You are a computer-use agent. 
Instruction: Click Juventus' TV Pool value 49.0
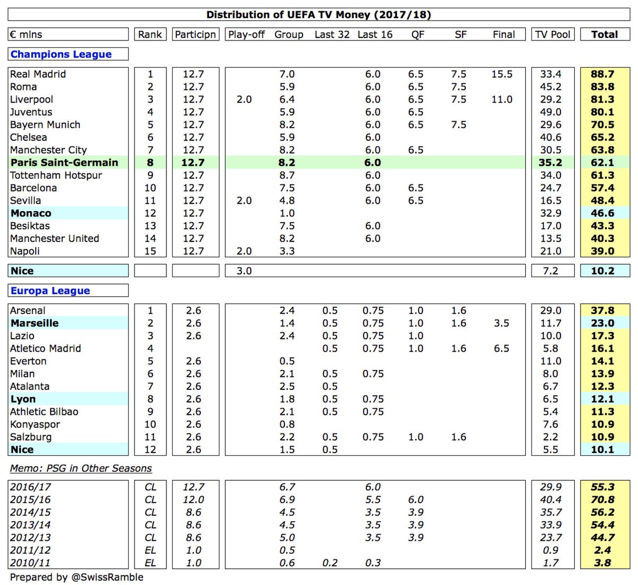(x=550, y=112)
